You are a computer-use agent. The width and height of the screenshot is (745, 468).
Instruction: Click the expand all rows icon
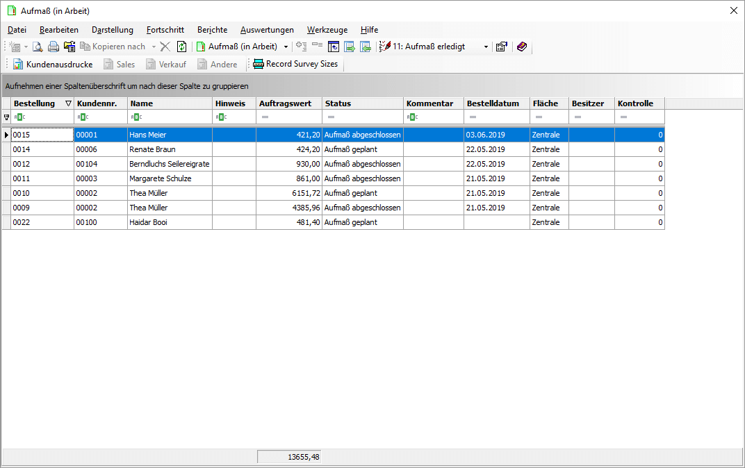[301, 47]
